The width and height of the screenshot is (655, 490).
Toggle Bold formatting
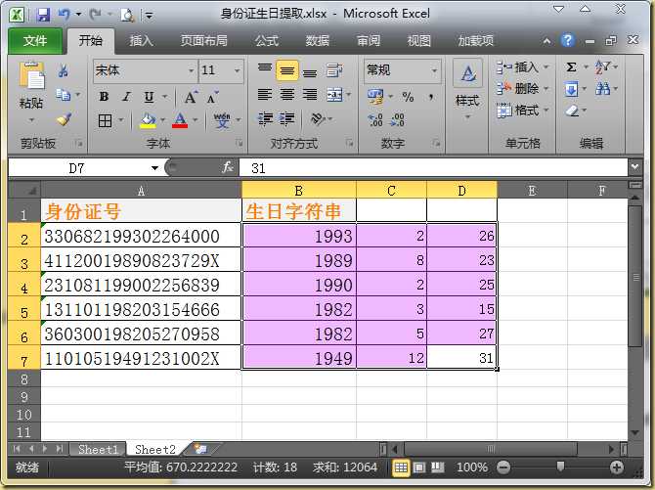(x=104, y=97)
